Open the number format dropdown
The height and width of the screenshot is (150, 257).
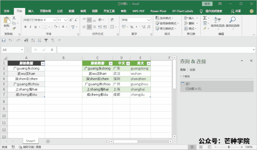click(x=149, y=20)
